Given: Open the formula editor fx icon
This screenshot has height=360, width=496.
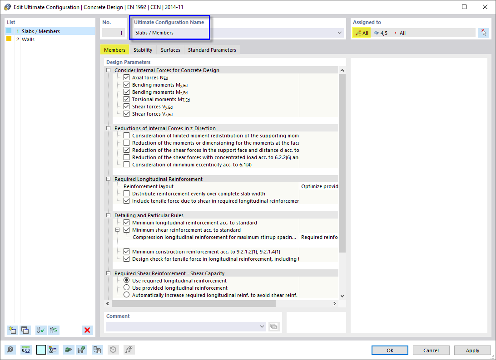Looking at the screenshot, I should pos(129,350).
